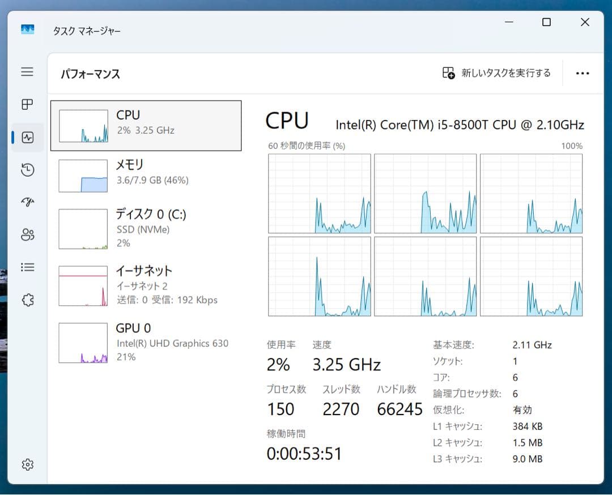Open the Startup apps view

(x=27, y=202)
